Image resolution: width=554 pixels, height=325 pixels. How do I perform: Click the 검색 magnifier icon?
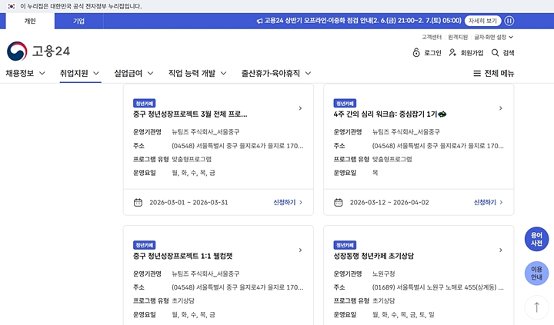495,52
